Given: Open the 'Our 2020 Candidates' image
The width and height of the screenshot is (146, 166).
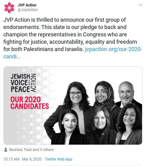Looking at the screenshot, I should click(73, 105).
